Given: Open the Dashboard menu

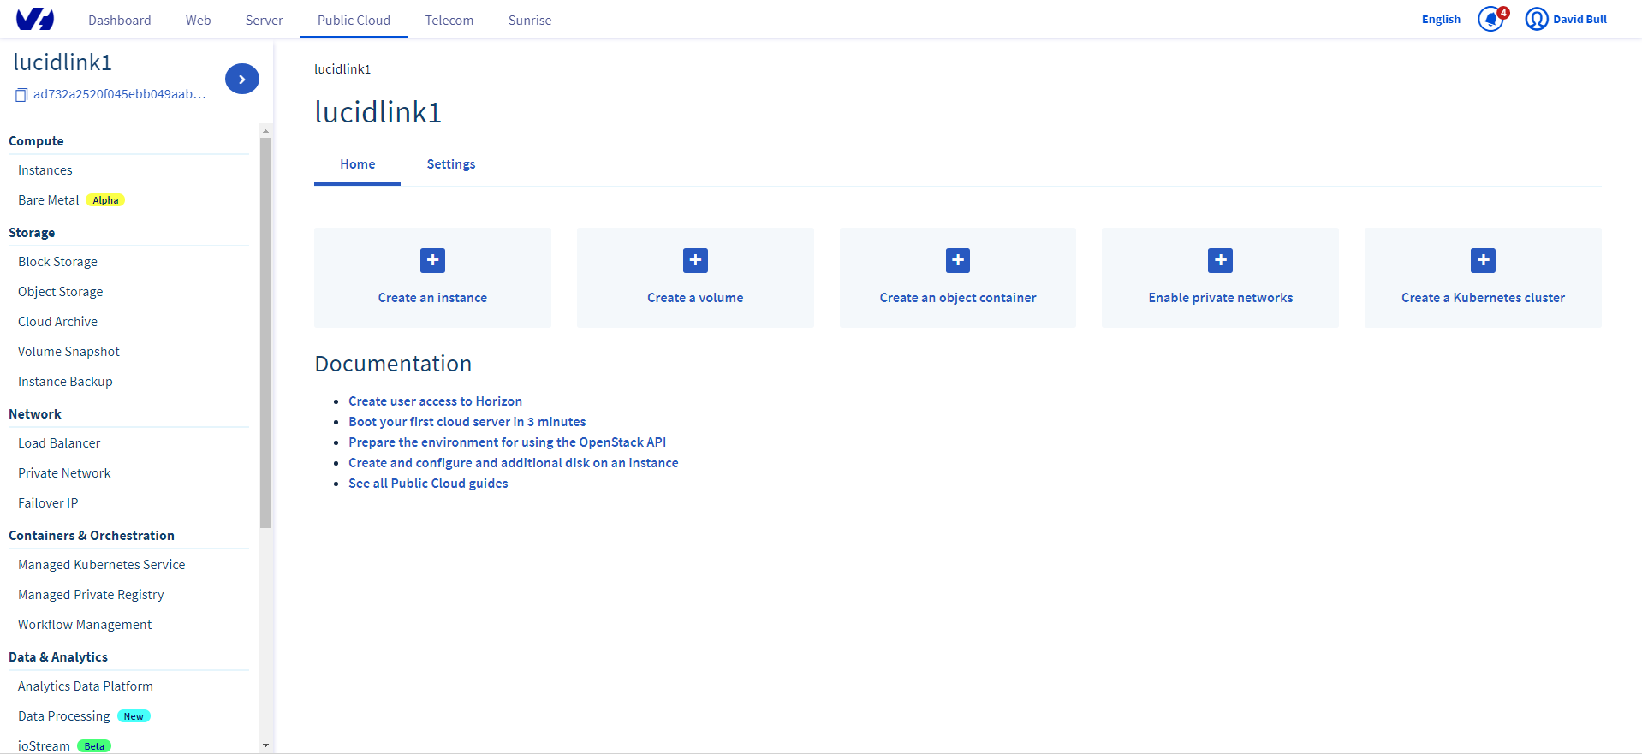Looking at the screenshot, I should click(x=120, y=20).
